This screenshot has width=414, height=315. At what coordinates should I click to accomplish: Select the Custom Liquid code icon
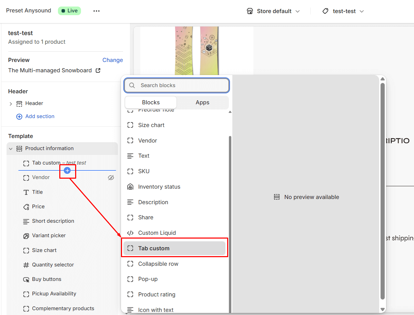coord(130,233)
